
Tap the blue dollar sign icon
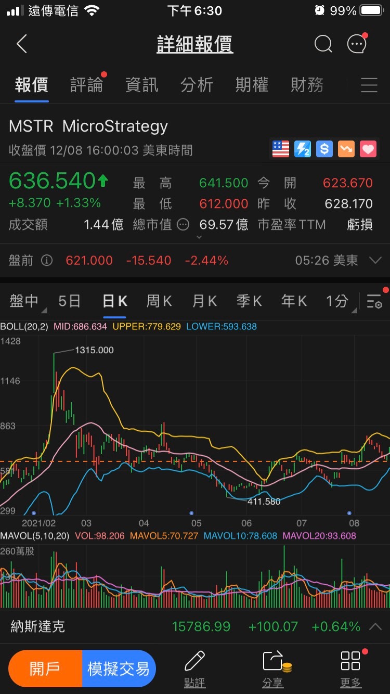click(x=324, y=149)
